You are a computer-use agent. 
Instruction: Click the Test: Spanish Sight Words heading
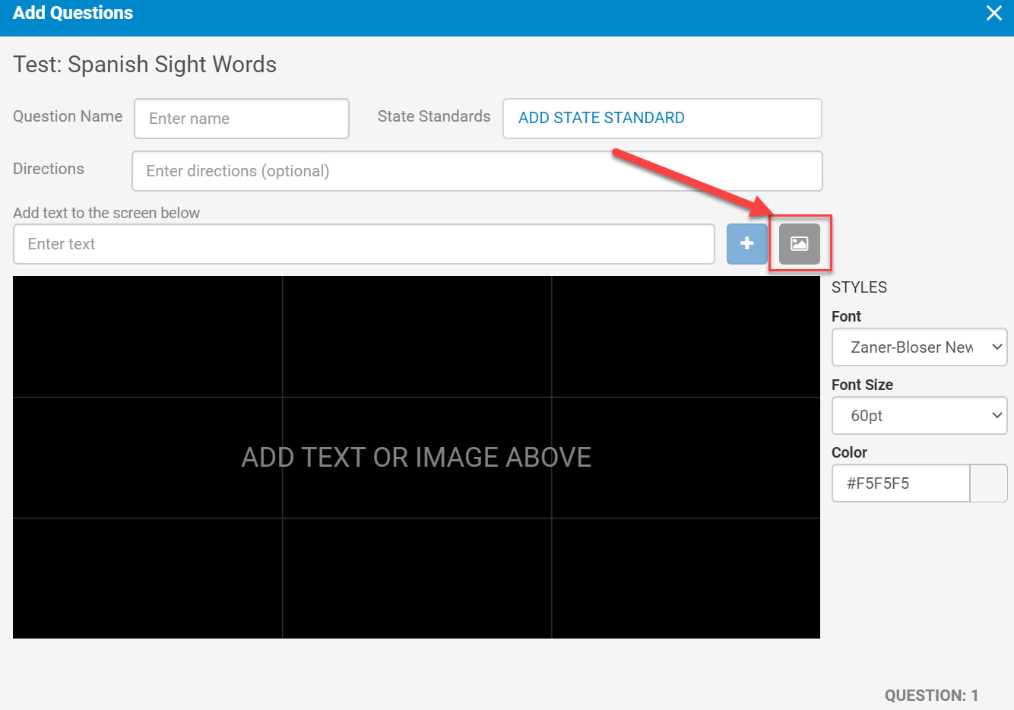pos(144,65)
